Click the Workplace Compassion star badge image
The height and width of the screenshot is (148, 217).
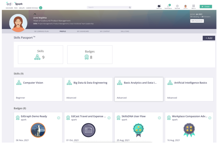click(x=189, y=130)
